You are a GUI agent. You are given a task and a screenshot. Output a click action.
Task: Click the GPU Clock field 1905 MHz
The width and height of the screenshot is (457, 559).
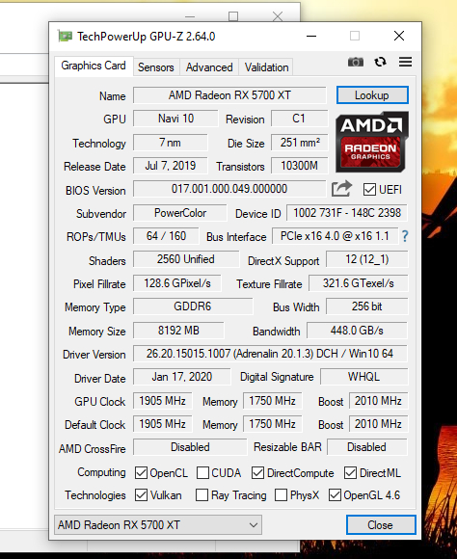[x=162, y=401]
